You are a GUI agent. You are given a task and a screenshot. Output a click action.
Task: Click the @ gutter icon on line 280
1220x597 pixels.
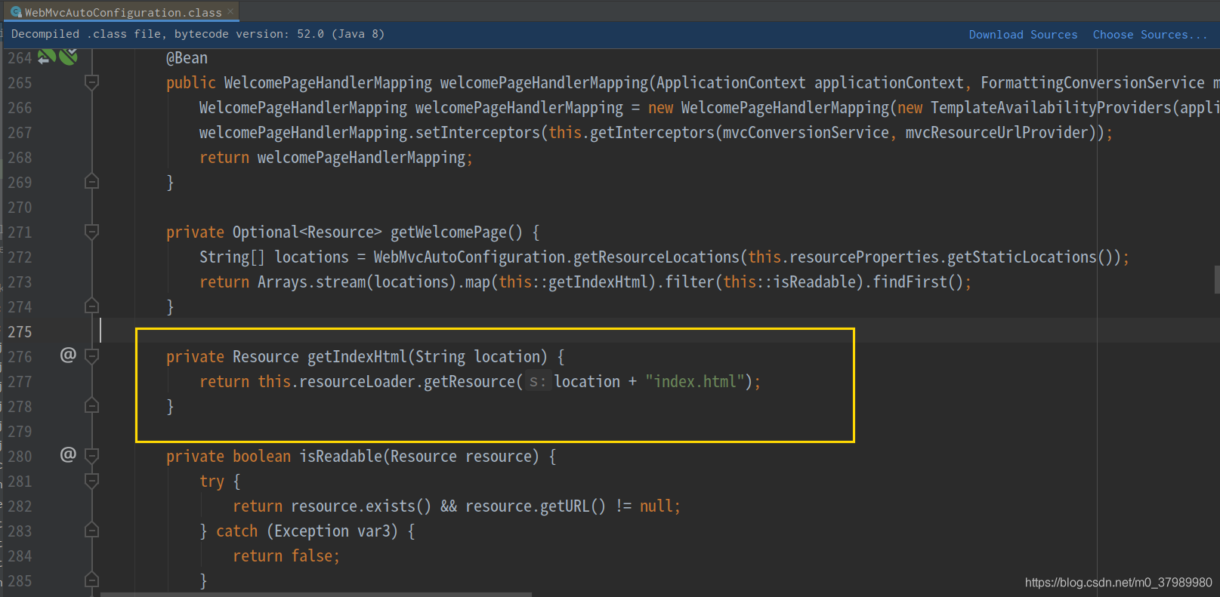point(68,454)
